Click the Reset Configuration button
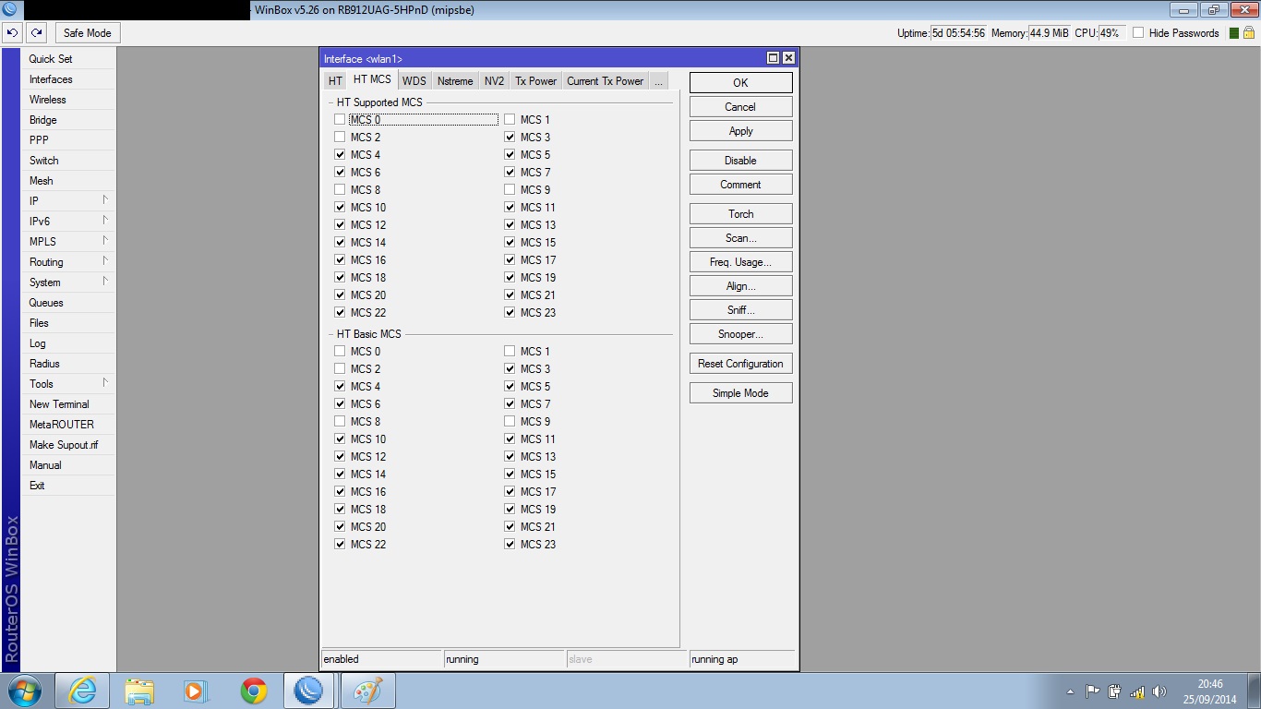 pyautogui.click(x=740, y=364)
